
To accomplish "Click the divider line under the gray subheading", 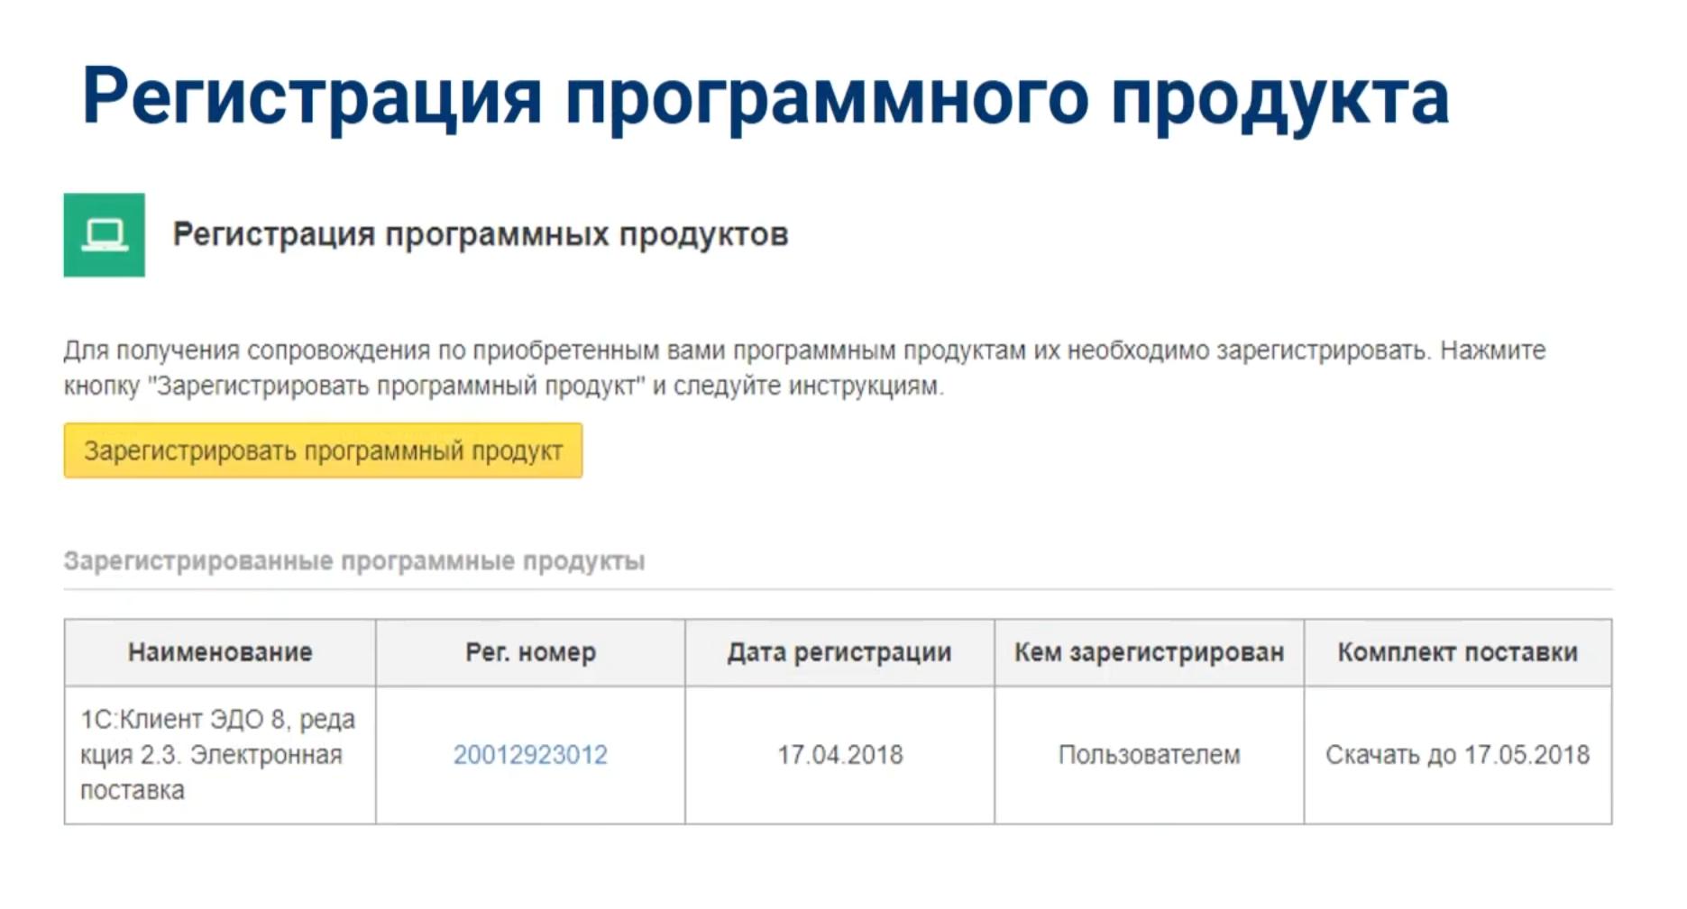I will point(838,589).
